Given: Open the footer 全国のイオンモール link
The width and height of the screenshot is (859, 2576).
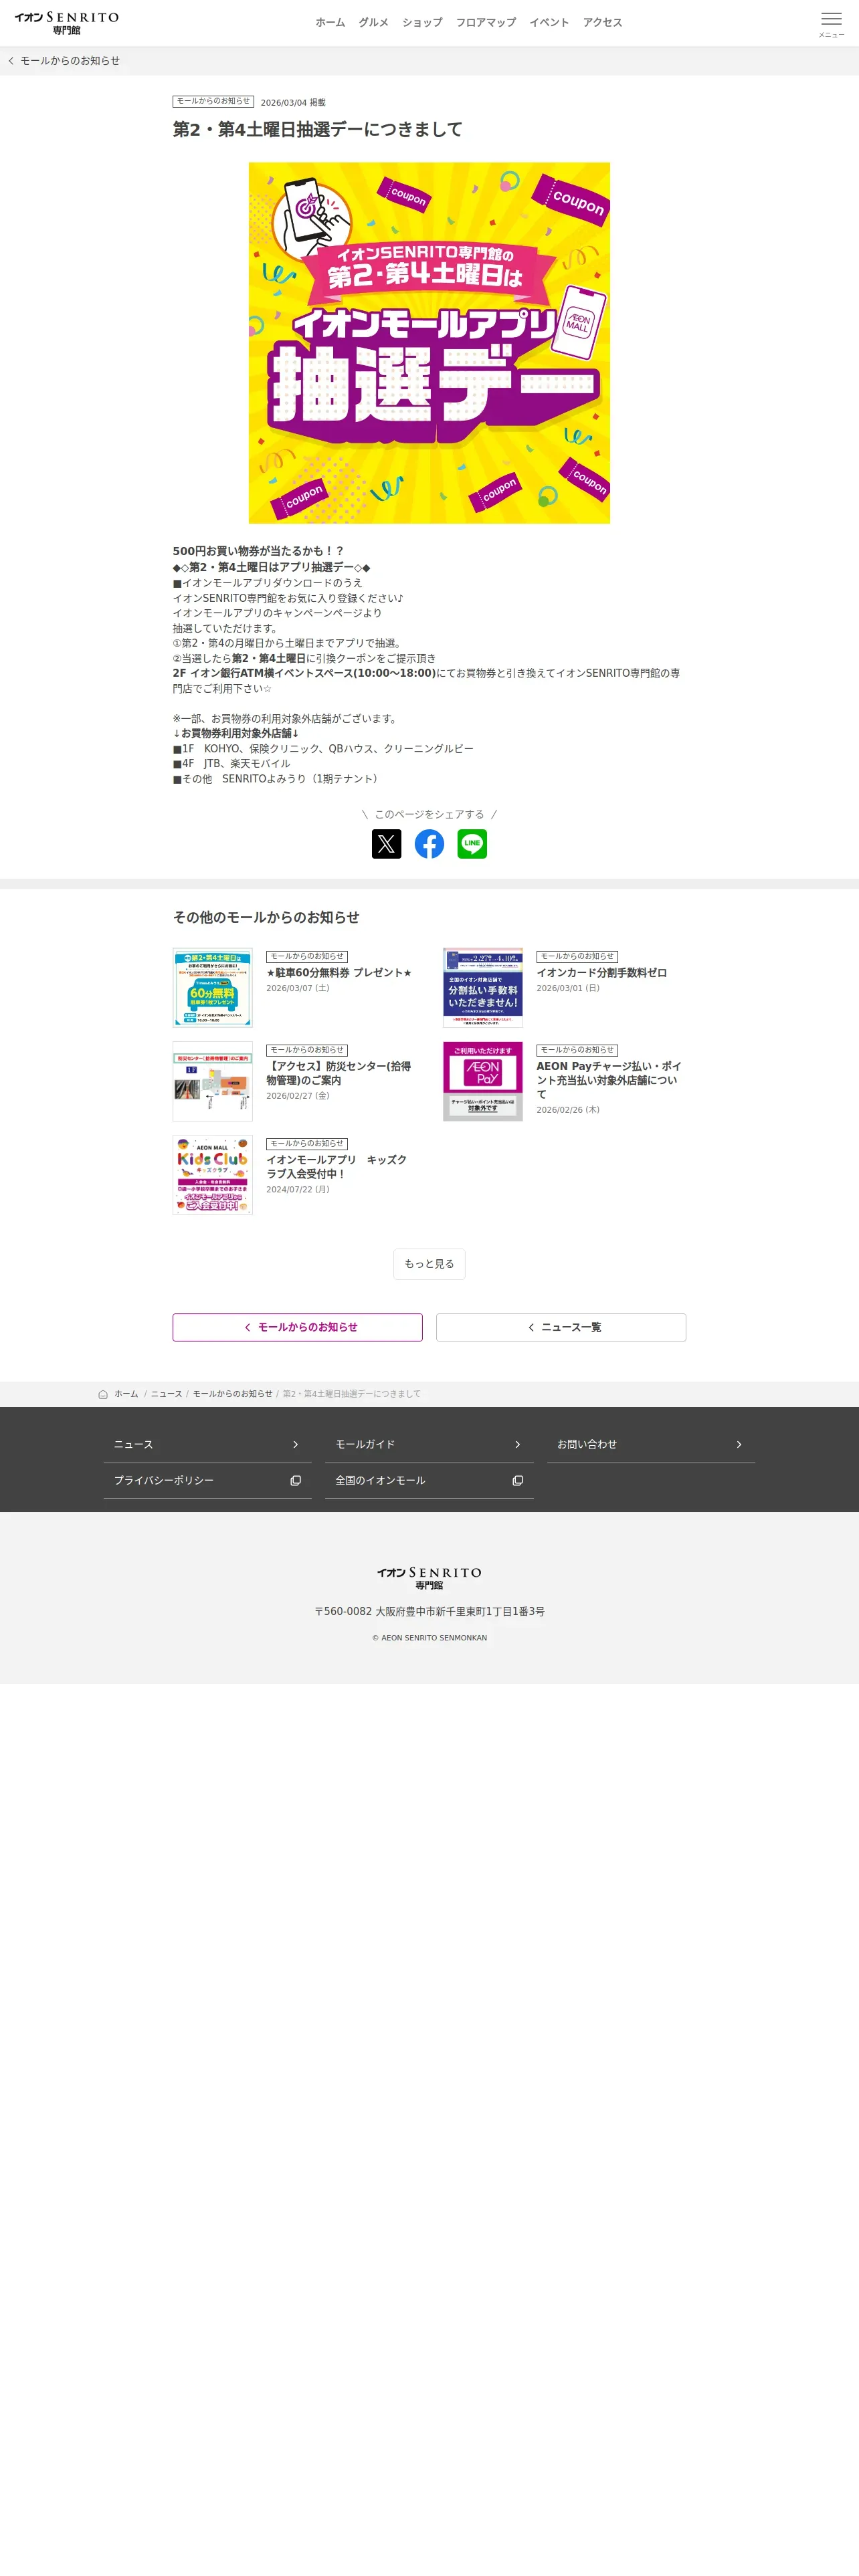Looking at the screenshot, I should 429,1480.
